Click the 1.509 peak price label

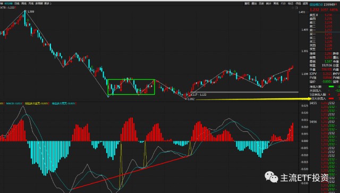point(31,12)
